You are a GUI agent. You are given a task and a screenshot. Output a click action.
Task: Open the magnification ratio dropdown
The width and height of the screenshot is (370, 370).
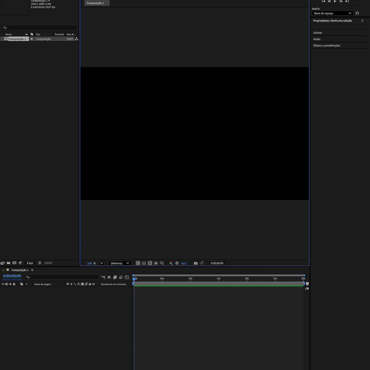coord(101,263)
